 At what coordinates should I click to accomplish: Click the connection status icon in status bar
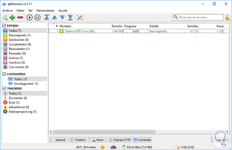[102, 147]
